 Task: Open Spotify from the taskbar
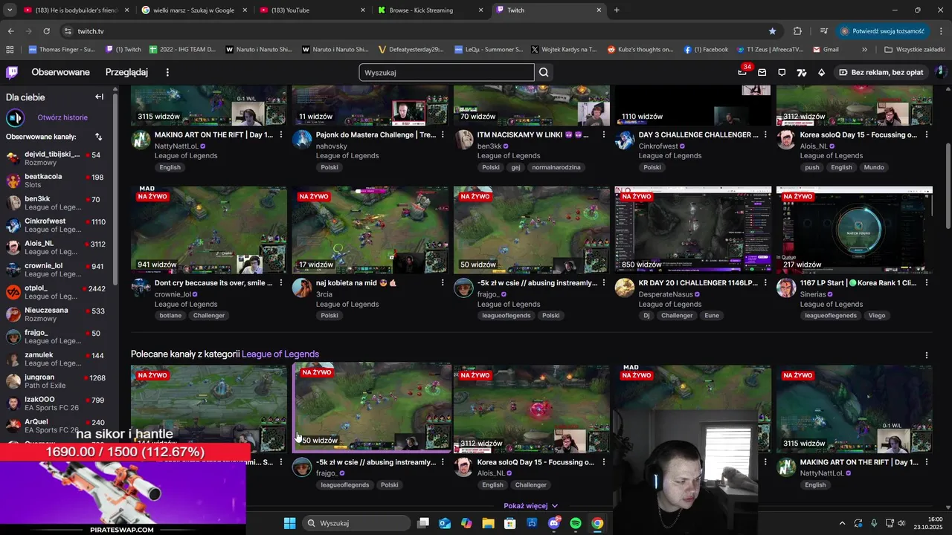click(x=576, y=523)
